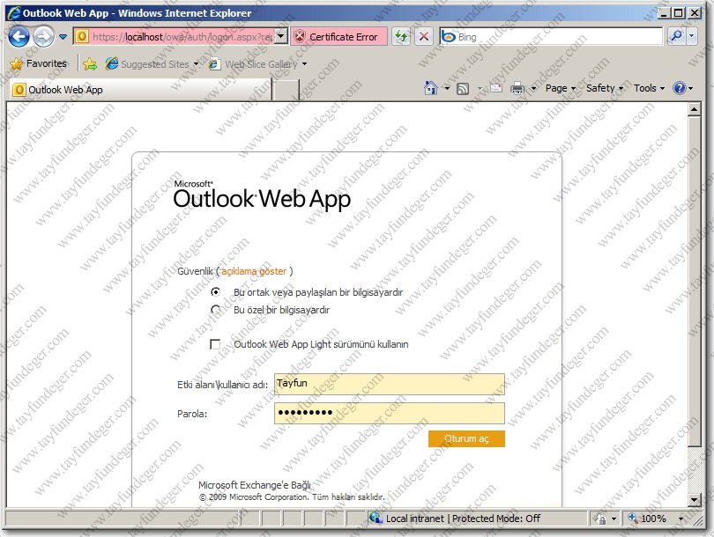Expand the address bar URL dropdown
The image size is (714, 537).
pos(281,36)
